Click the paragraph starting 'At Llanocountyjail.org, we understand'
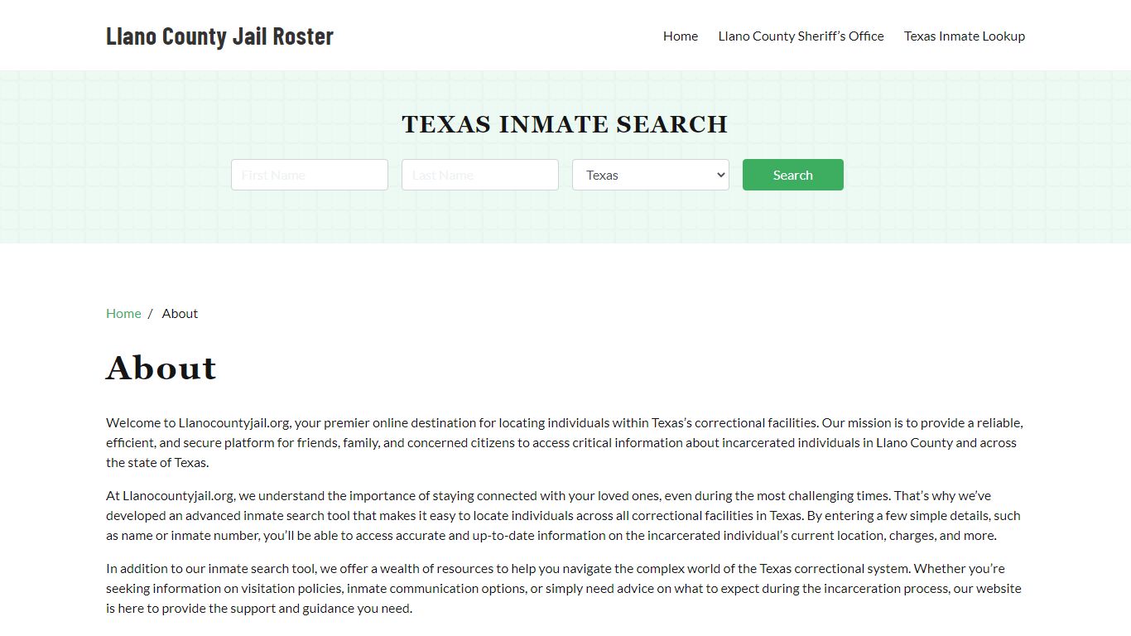 coord(565,515)
